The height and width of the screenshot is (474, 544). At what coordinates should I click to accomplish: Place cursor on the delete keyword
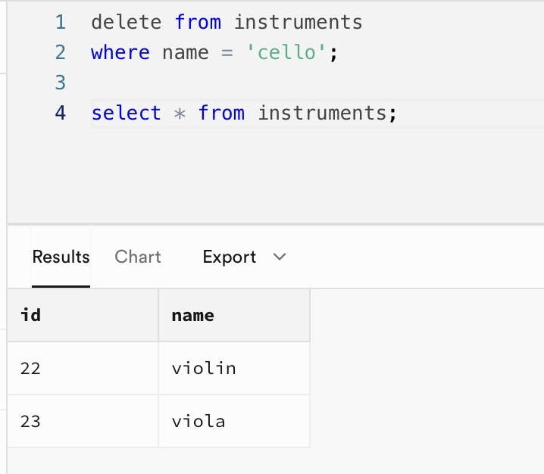pos(127,23)
